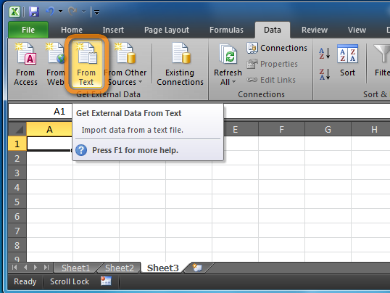
Task: Insert a new worksheet tab icon
Action: 197,268
